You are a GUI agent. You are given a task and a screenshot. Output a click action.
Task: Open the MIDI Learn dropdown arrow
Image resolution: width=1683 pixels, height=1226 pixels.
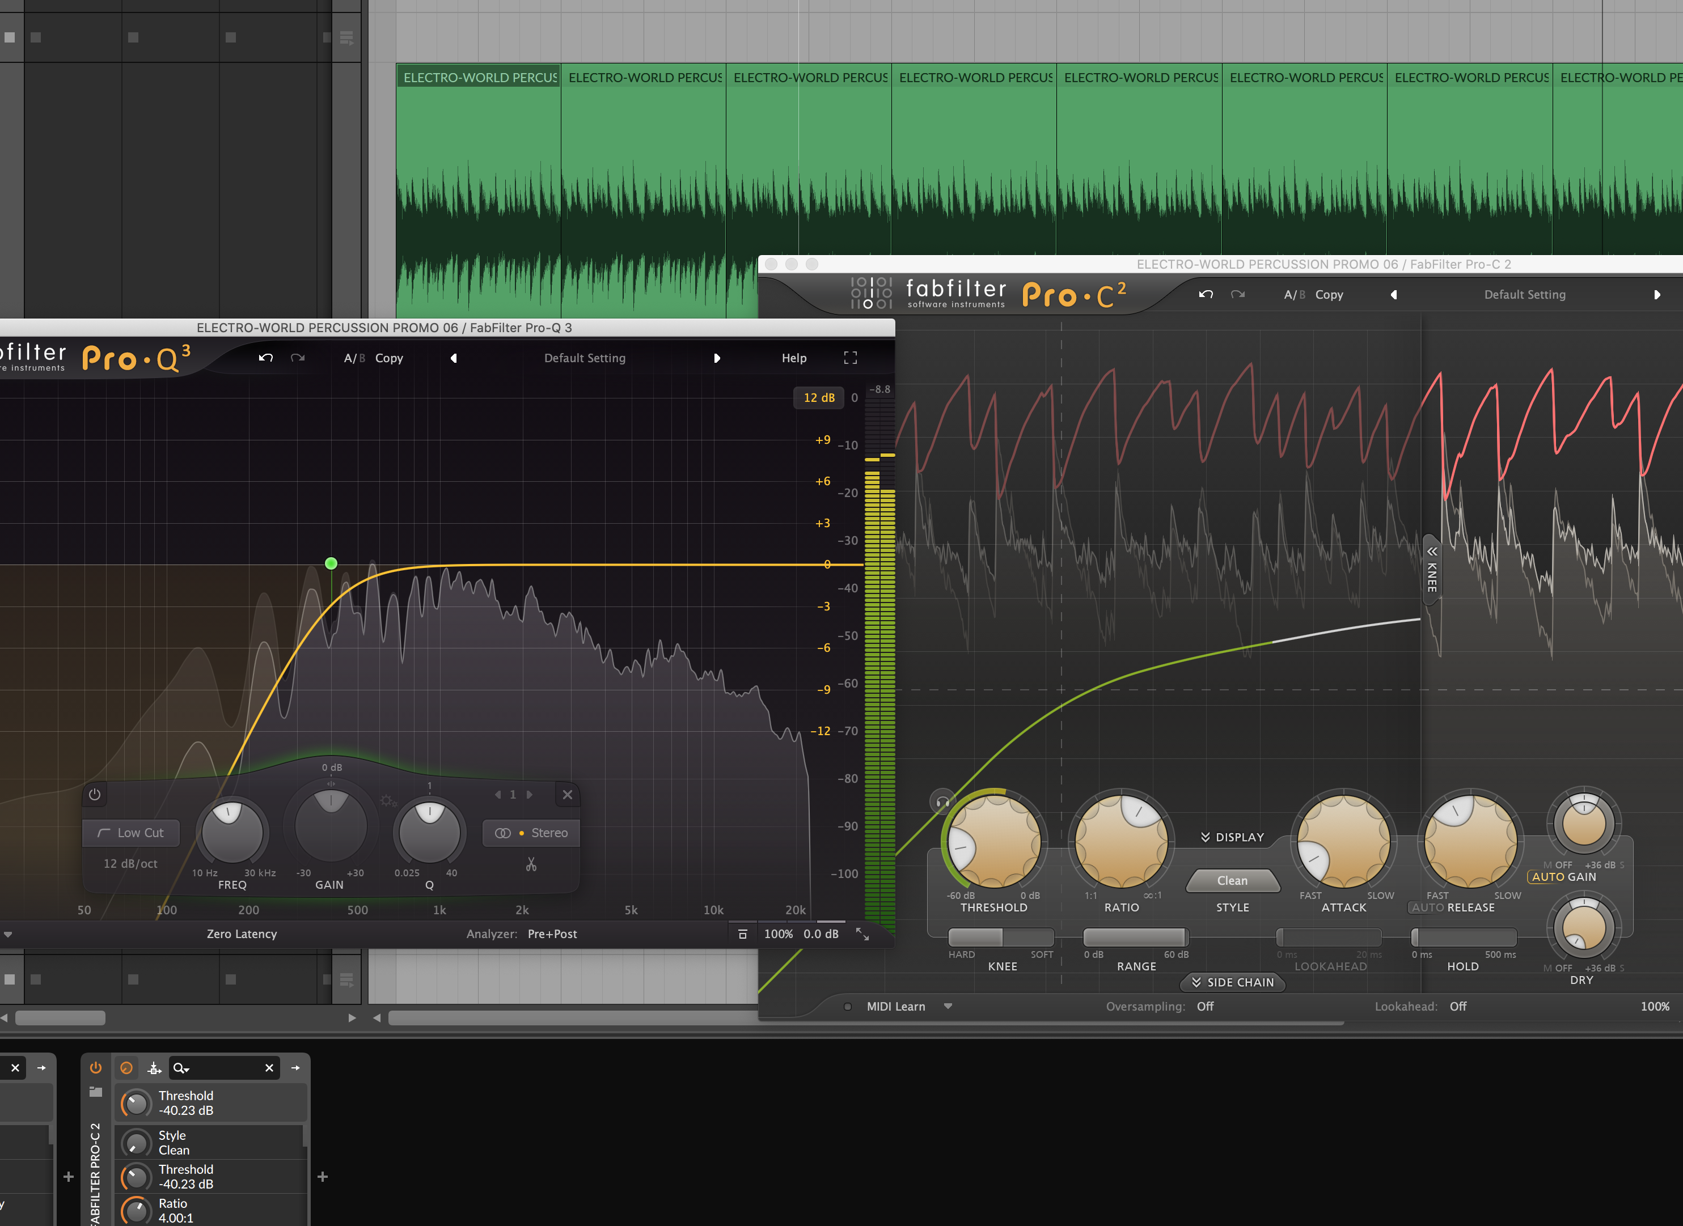(x=948, y=1006)
